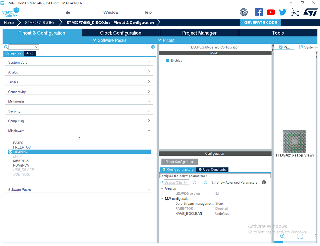The image size is (320, 246).
Task: Collapse the MW configuration group
Action: [162, 199]
